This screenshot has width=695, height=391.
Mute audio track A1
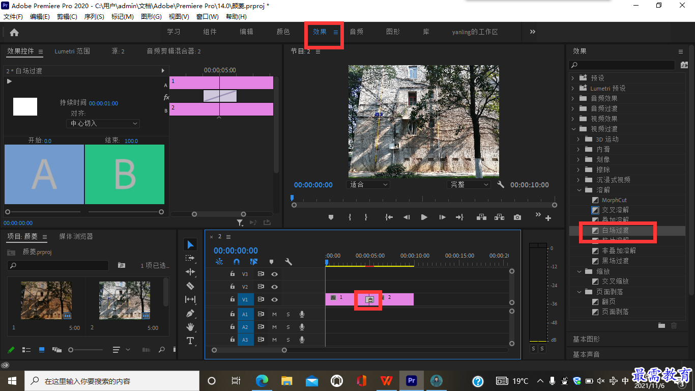click(x=274, y=314)
